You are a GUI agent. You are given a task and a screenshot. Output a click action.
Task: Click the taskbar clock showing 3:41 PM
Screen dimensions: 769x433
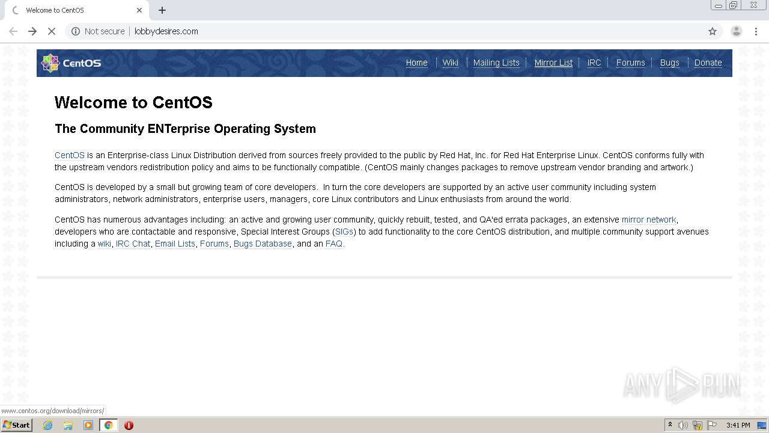[738, 425]
